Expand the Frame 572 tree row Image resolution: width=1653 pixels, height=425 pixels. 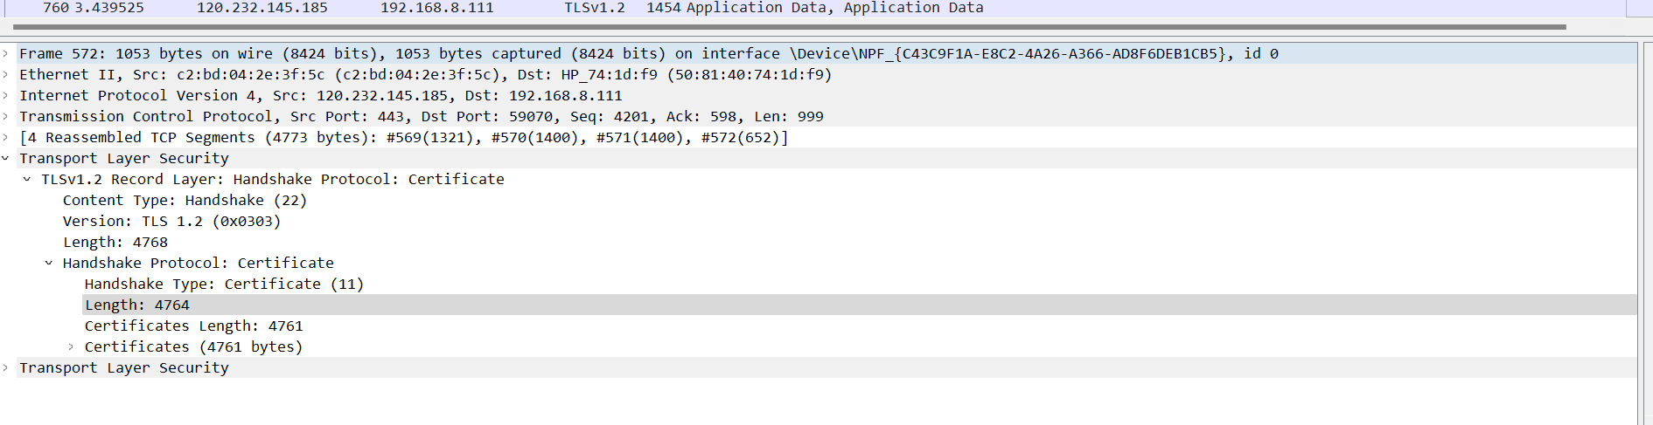click(x=6, y=54)
